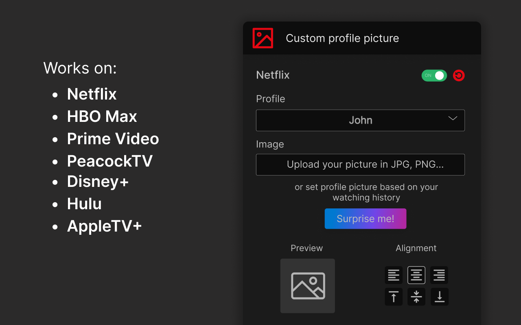Select the center text alignment icon
Screen dimensions: 521x325
[x=416, y=275]
